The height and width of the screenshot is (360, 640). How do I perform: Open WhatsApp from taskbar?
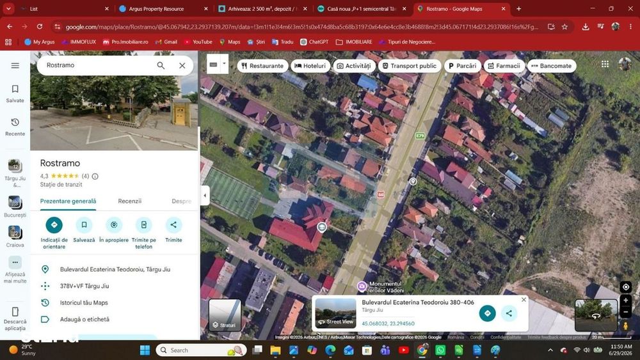coord(440,350)
